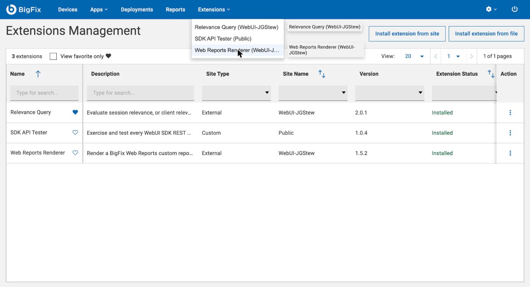Unfavorite Relevance Query filled heart
This screenshot has width=530, height=287.
pos(75,112)
